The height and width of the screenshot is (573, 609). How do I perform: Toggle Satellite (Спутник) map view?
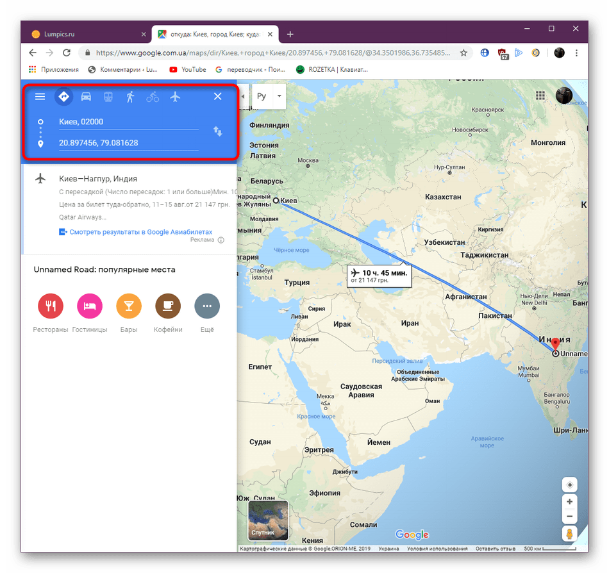coord(268,520)
